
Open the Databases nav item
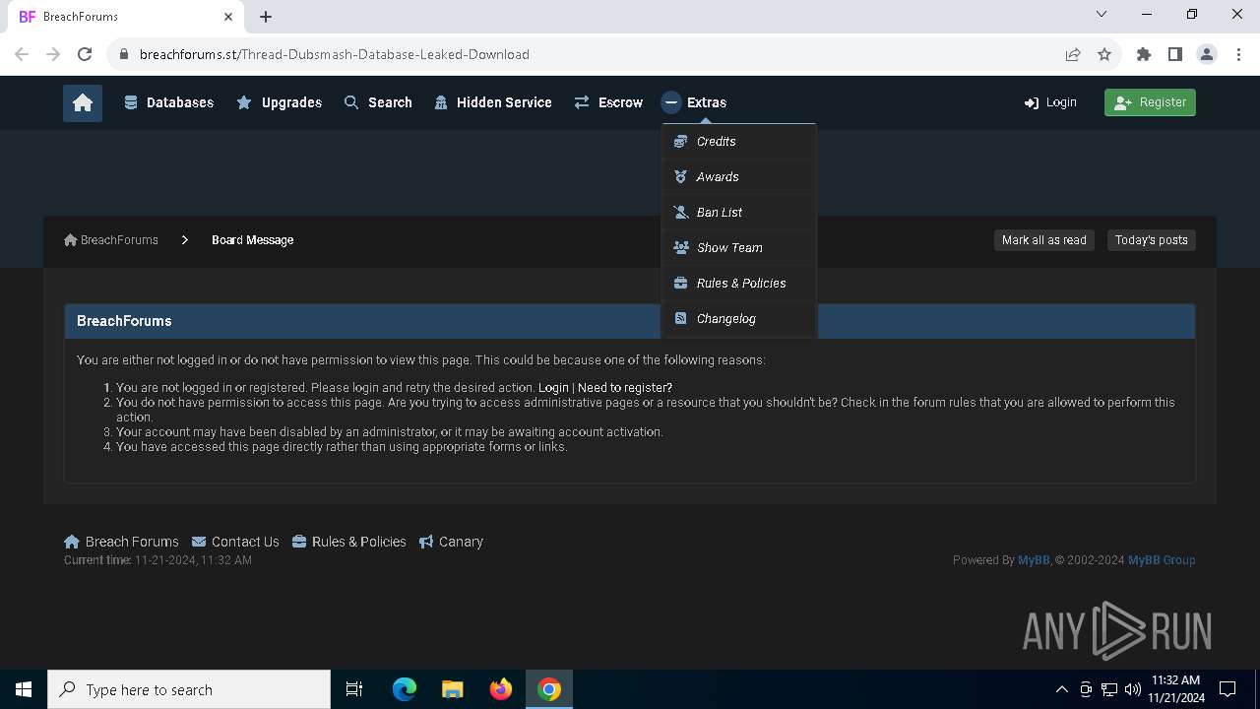tap(168, 102)
